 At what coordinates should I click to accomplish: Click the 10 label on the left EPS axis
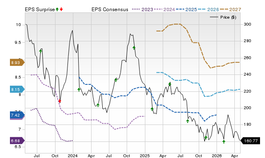18,25
